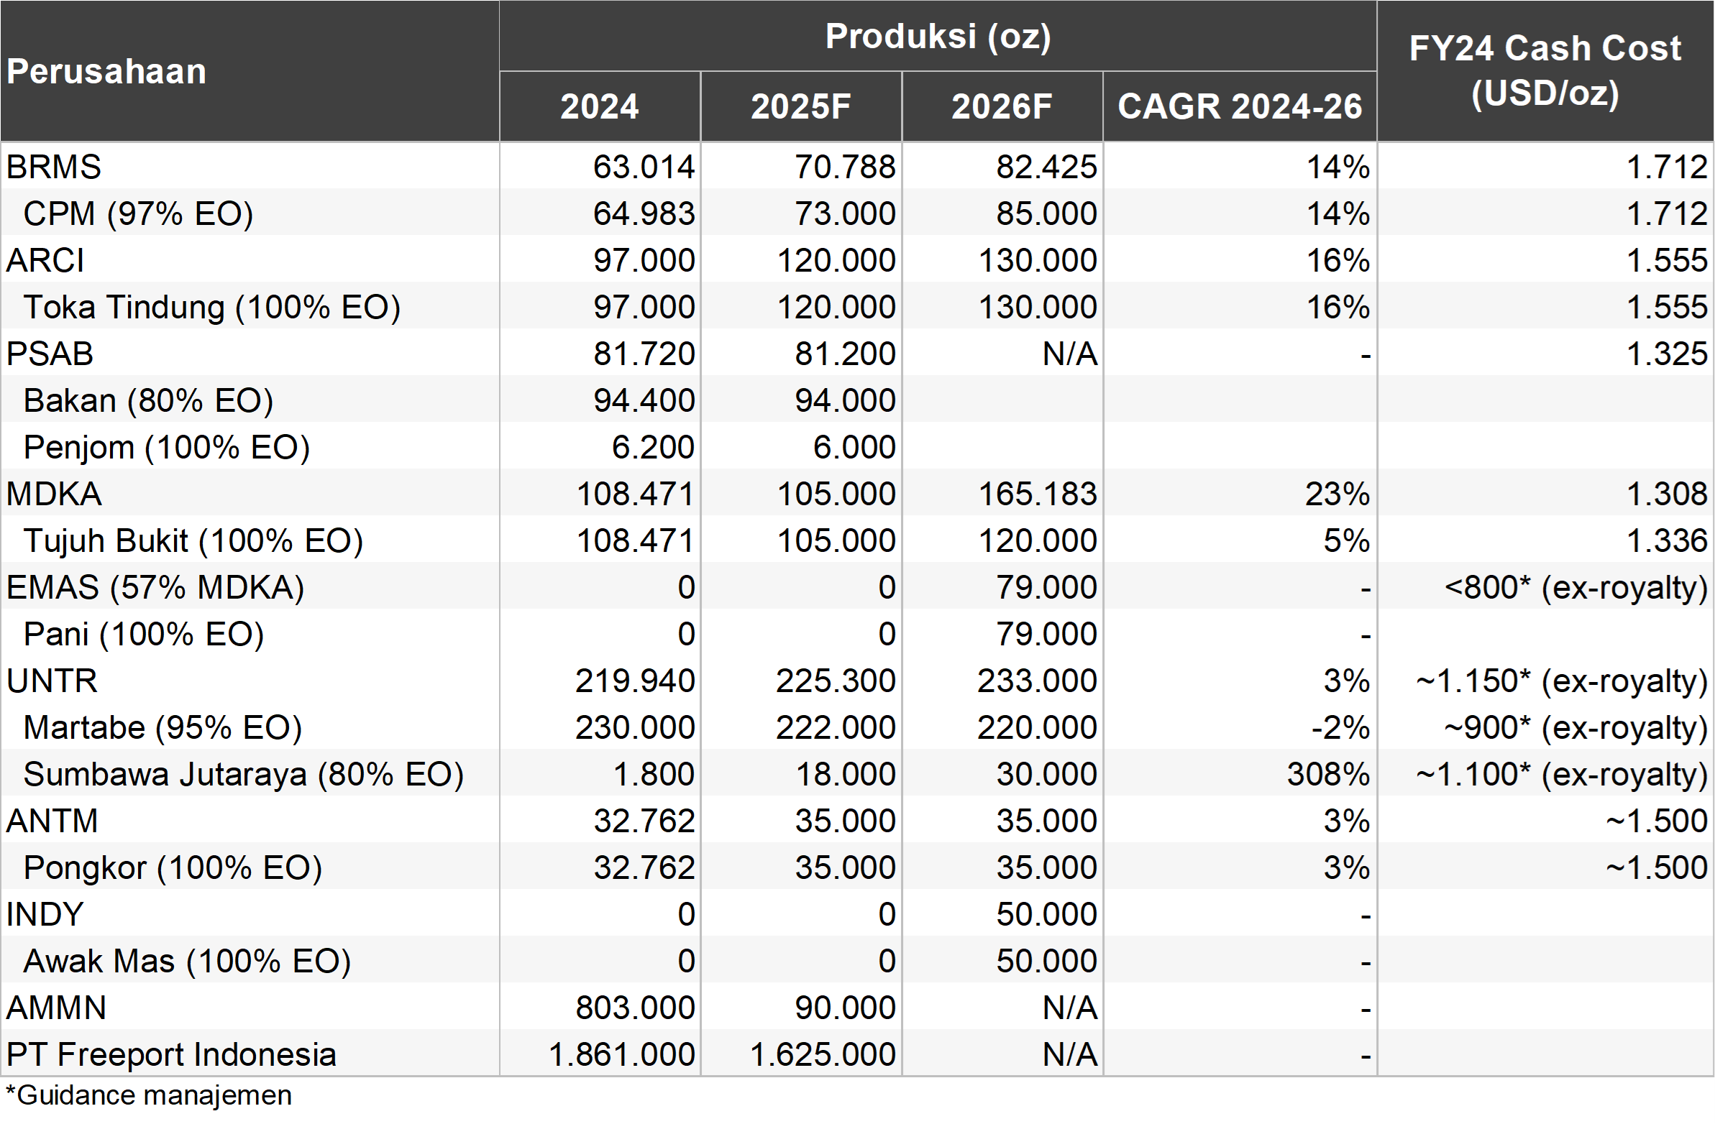Image resolution: width=1715 pixels, height=1124 pixels.
Task: Select the 2026F column header
Action: (x=1002, y=106)
